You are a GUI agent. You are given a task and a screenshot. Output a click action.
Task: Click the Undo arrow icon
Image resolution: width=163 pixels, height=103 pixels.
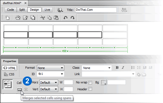click(65, 18)
